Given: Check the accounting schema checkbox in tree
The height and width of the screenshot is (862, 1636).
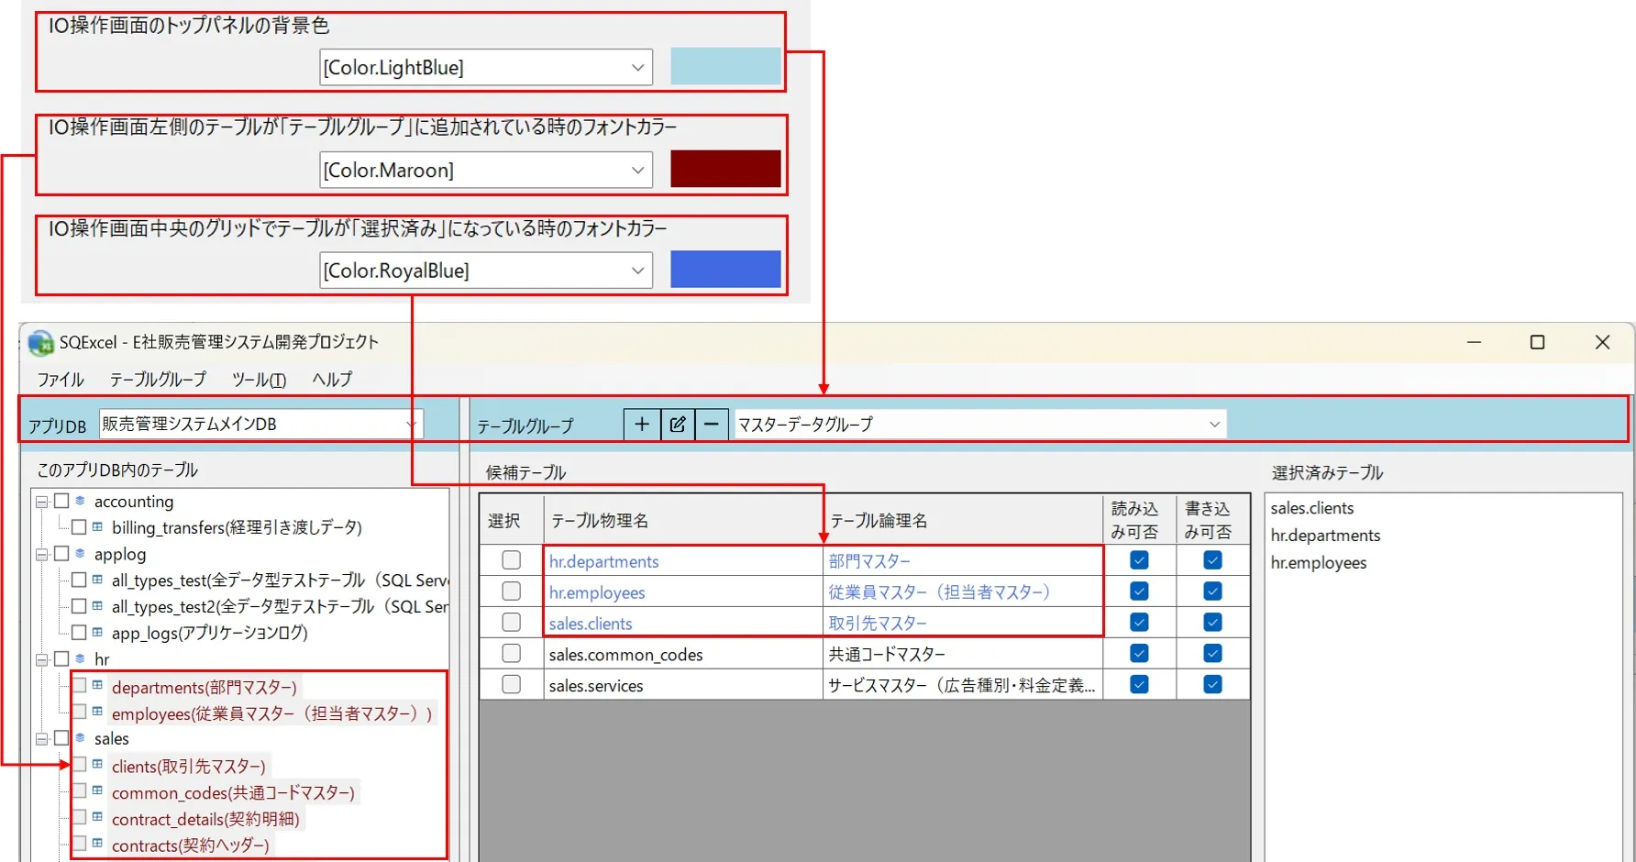Looking at the screenshot, I should (x=62, y=501).
